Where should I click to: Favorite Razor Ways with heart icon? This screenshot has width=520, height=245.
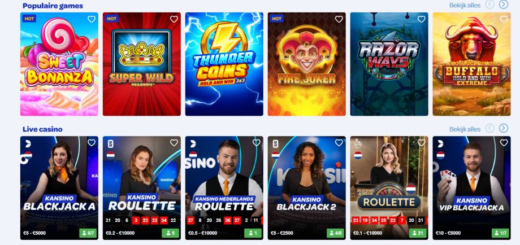coord(422,19)
